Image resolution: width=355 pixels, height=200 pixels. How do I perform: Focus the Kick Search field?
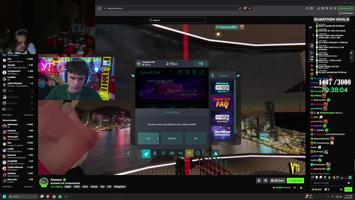(177, 20)
